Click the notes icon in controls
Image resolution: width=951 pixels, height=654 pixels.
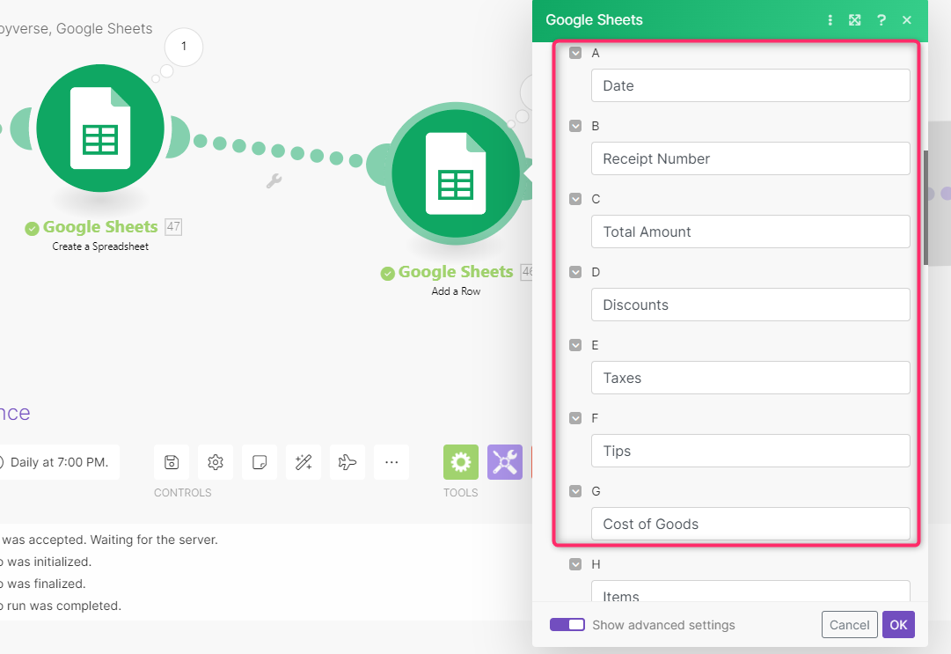point(260,462)
